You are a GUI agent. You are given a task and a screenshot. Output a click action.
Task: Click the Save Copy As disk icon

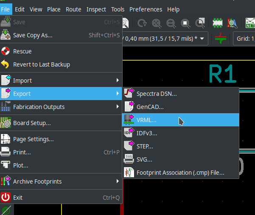click(x=6, y=35)
